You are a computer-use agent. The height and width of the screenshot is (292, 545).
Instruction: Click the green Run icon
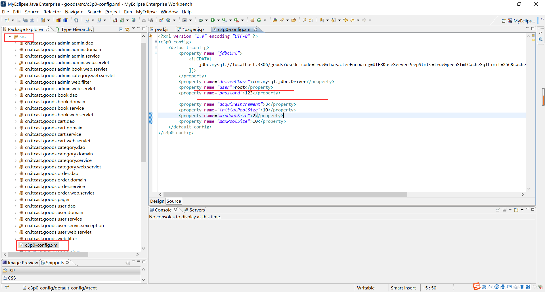213,20
